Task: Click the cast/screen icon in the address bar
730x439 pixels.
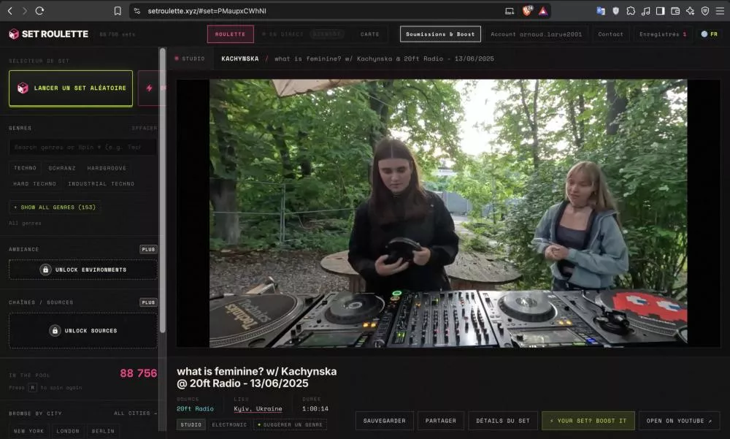Action: pos(510,11)
